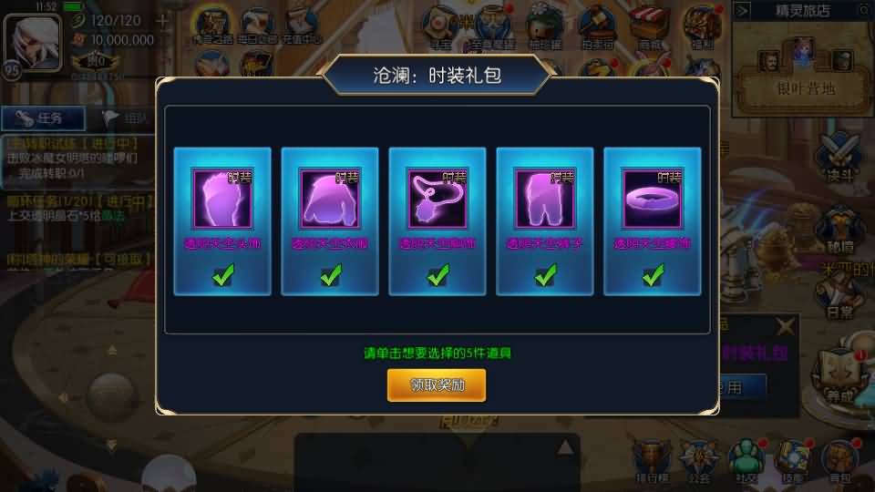Select the purple headwear fashion item icon

222,199
